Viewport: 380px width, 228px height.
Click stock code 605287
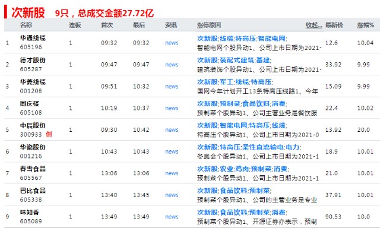point(31,69)
